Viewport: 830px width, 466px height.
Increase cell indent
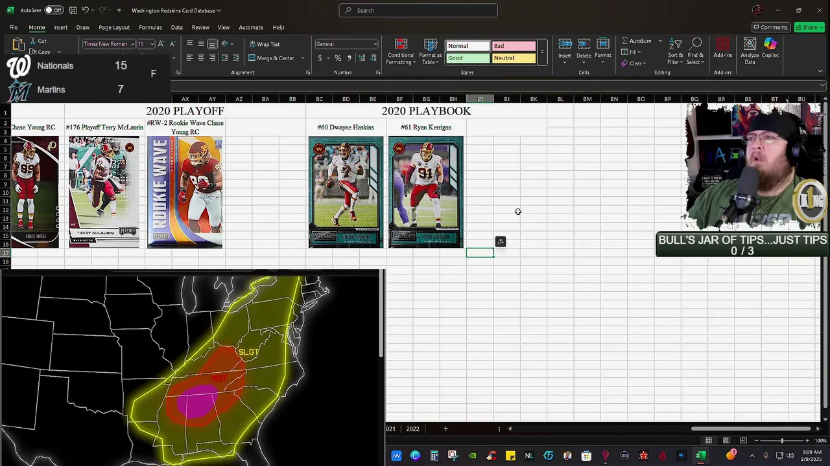[235, 58]
